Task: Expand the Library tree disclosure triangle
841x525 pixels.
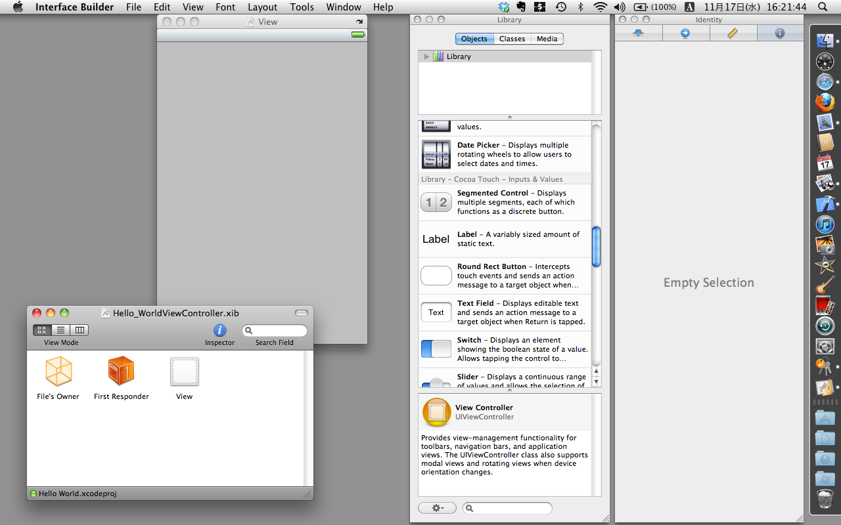Action: 426,56
